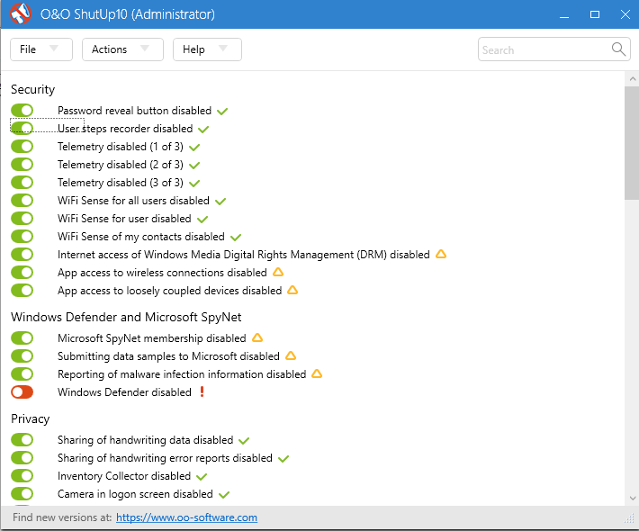Viewport: 639px width, 531px height.
Task: Open the oo-software.com link
Action: (x=186, y=517)
